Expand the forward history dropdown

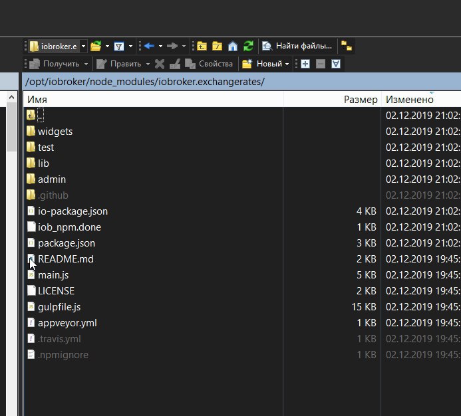pyautogui.click(x=184, y=46)
